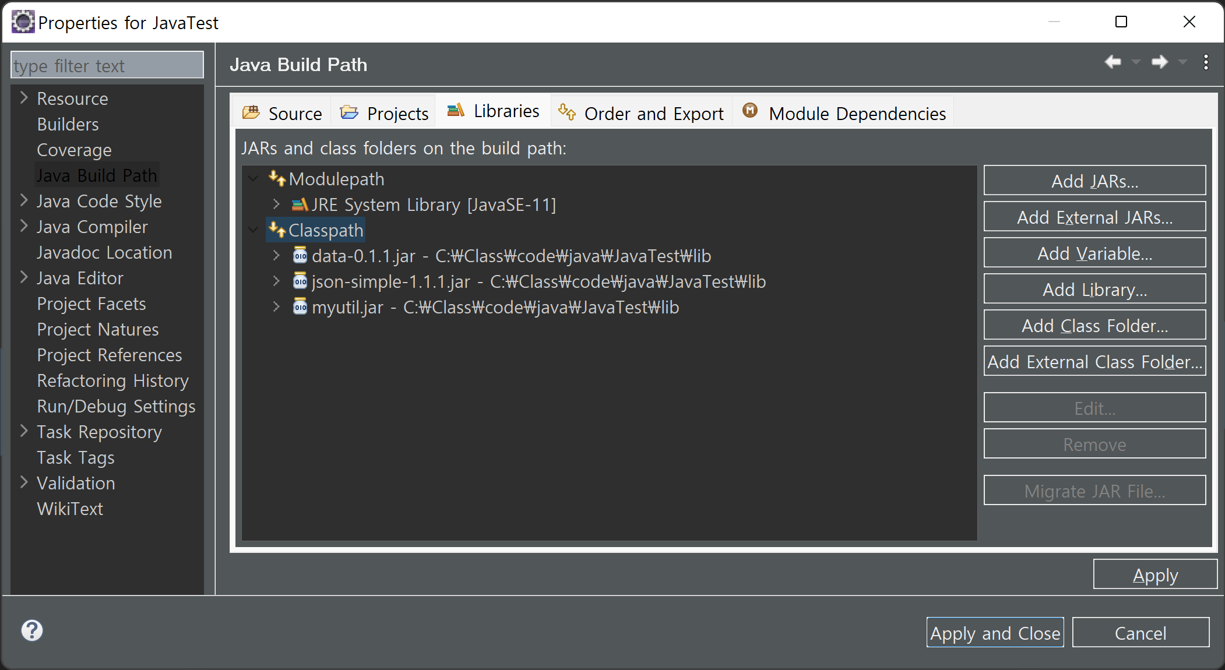Click the JRE System Library icon
The image size is (1225, 670).
click(x=300, y=204)
